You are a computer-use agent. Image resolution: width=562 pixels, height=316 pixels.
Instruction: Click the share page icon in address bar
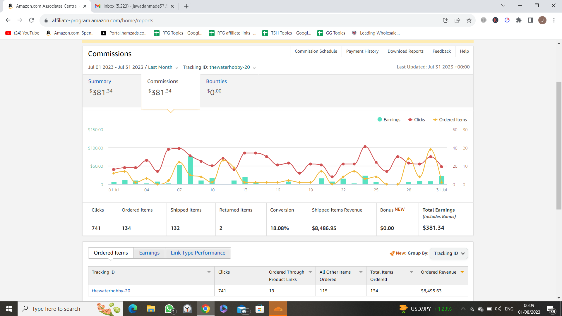click(x=457, y=20)
